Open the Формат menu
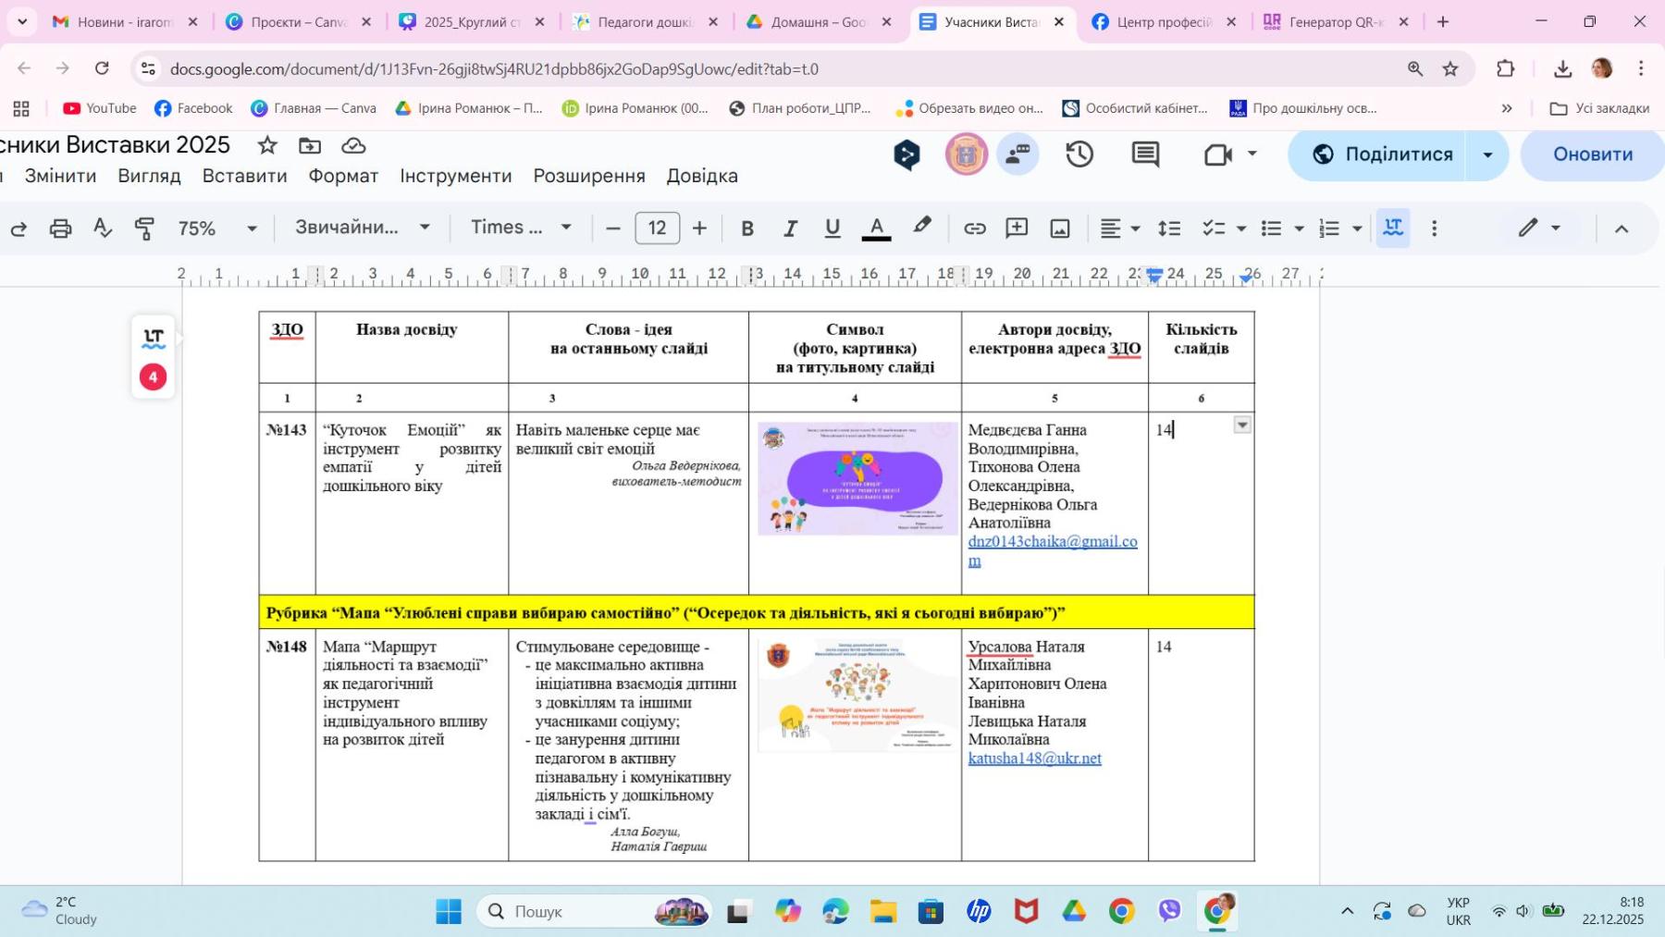This screenshot has width=1665, height=937. tap(343, 176)
